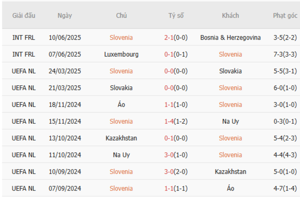Click INT FRL league in the Luxembourg row
This screenshot has width=300, height=197.
[x=24, y=54]
